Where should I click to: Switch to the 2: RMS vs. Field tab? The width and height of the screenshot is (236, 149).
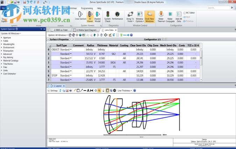click(x=59, y=30)
